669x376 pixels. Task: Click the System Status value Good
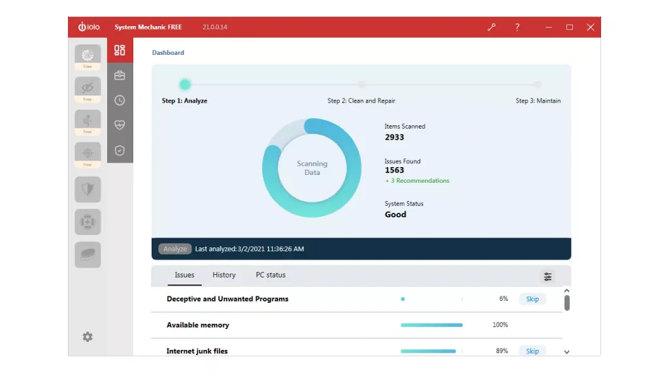[395, 214]
